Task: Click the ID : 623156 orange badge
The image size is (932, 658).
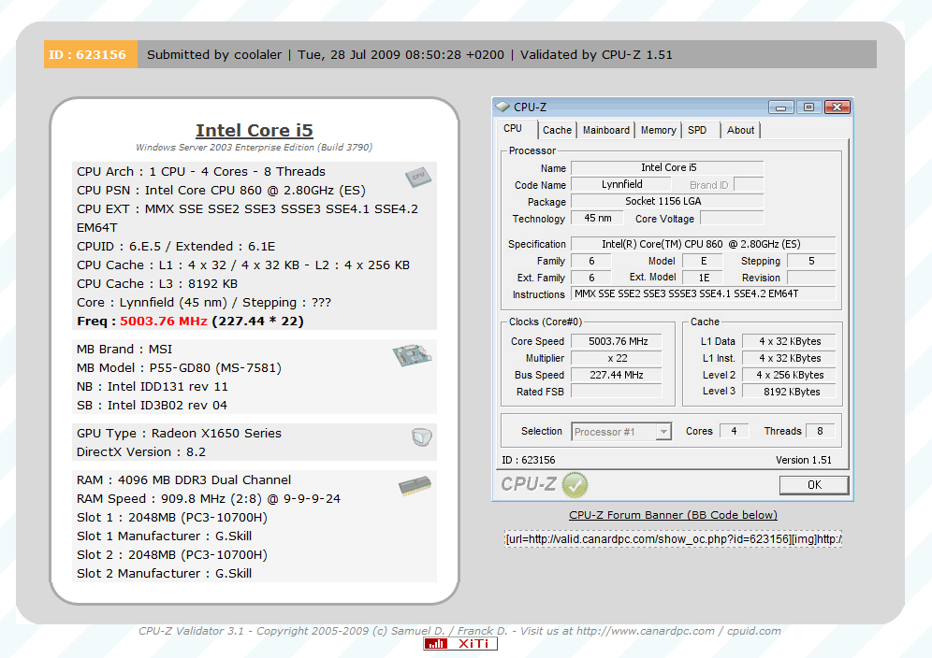Action: pos(91,54)
